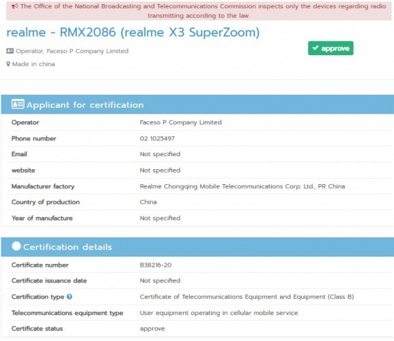This screenshot has height=341, width=394.
Task: Click the 'Certificate status' label
Action: pyautogui.click(x=37, y=329)
